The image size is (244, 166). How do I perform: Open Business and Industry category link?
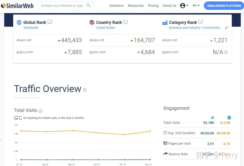click(185, 28)
